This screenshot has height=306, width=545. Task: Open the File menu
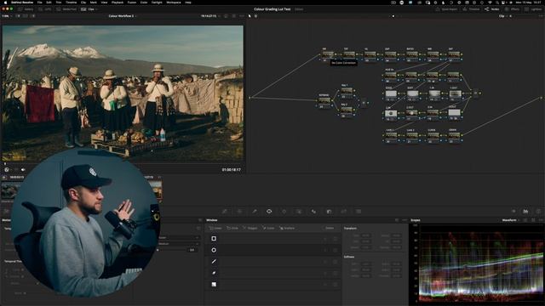tap(40, 3)
